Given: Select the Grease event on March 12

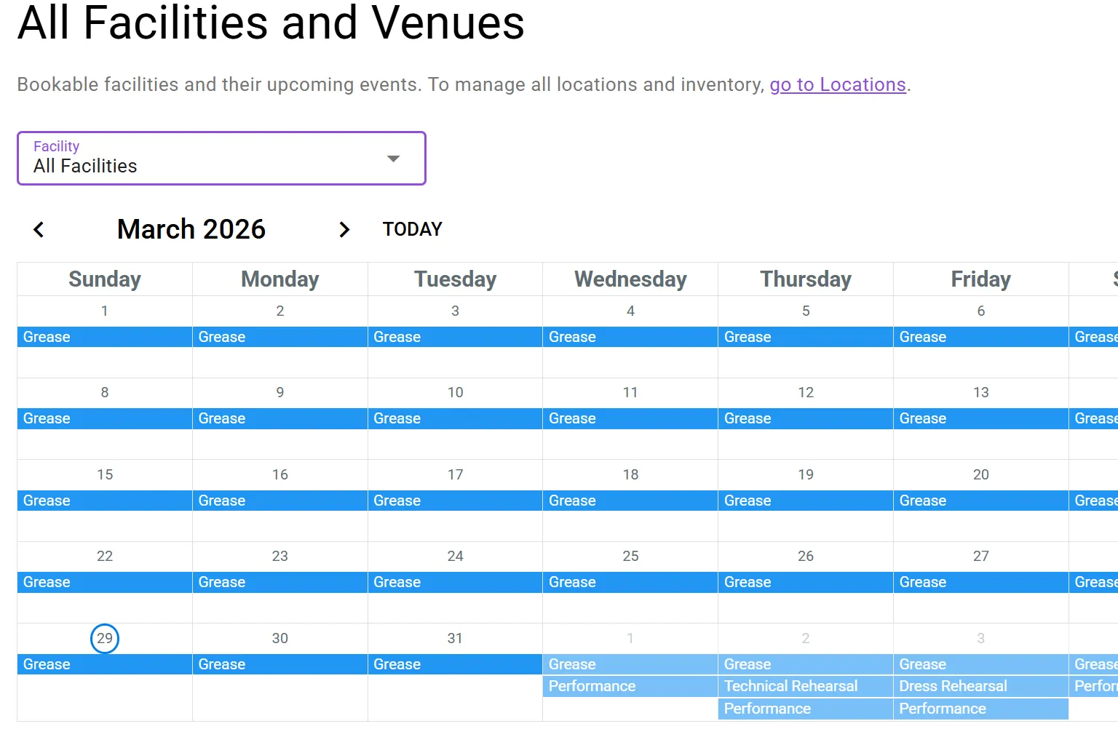Looking at the screenshot, I should point(805,418).
